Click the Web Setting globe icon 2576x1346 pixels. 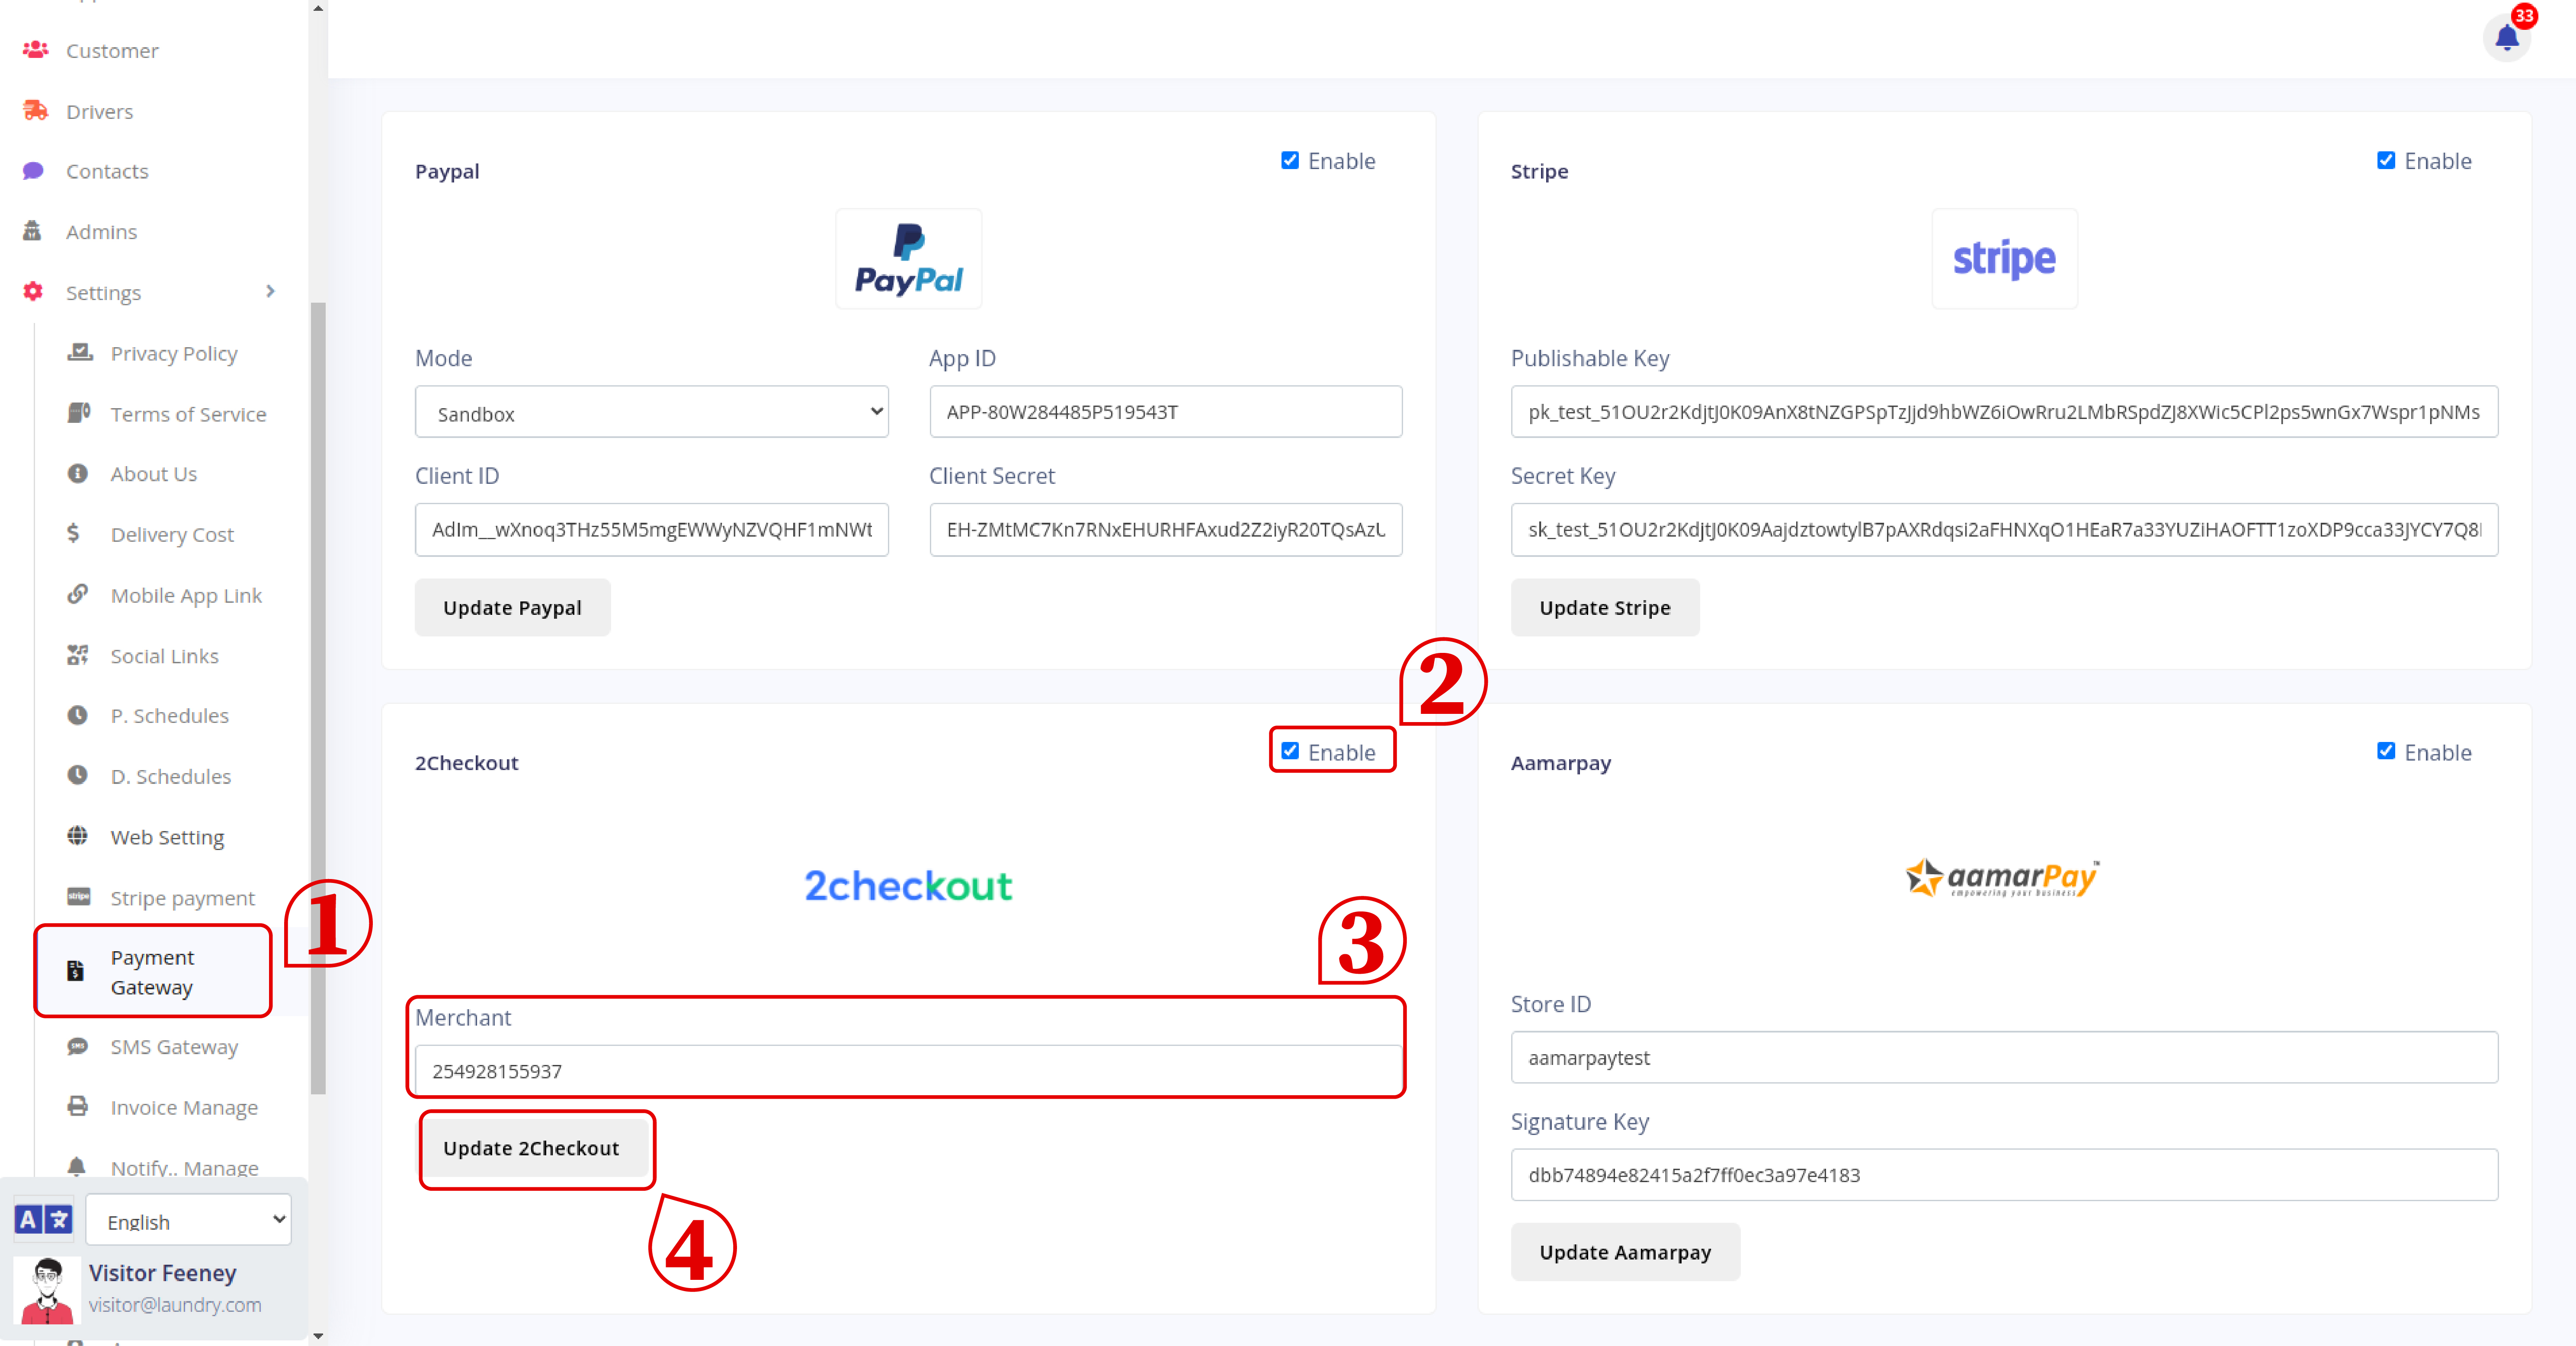click(77, 835)
